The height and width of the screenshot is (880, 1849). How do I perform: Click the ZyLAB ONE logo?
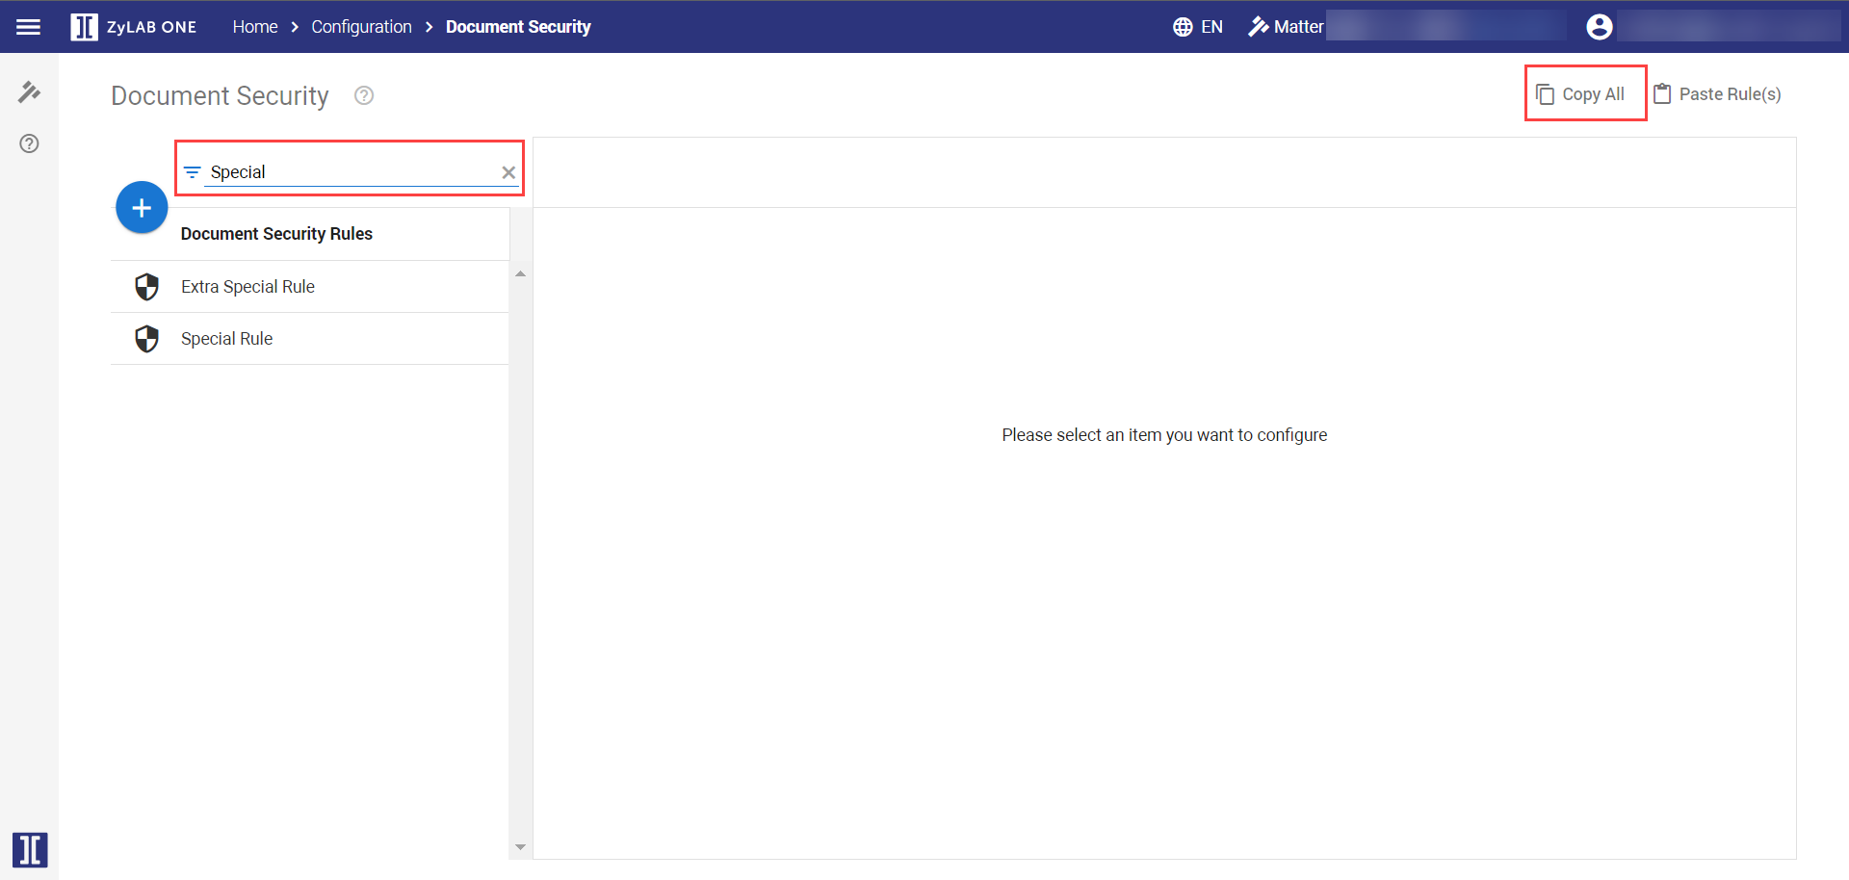click(133, 27)
